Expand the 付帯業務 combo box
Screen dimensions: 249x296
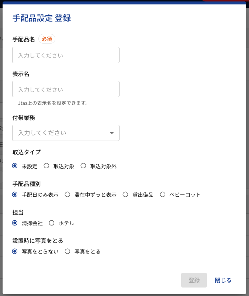66,133
